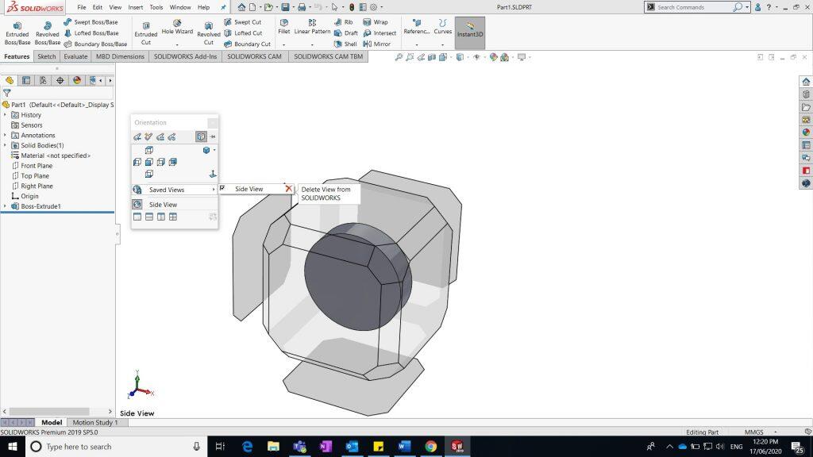This screenshot has width=813, height=457.
Task: Activate the Fillet tool
Action: tap(283, 27)
